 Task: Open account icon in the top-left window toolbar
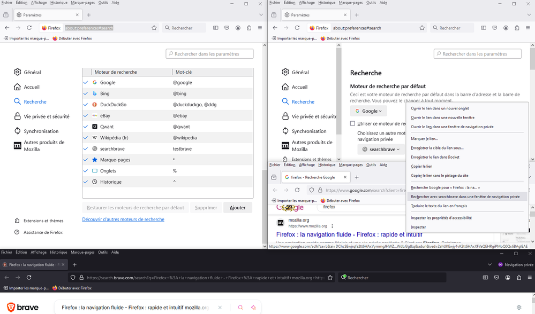(238, 28)
